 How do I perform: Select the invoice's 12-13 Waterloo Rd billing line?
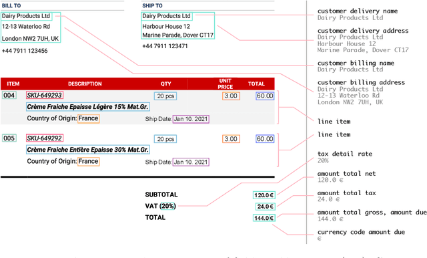pos(26,27)
